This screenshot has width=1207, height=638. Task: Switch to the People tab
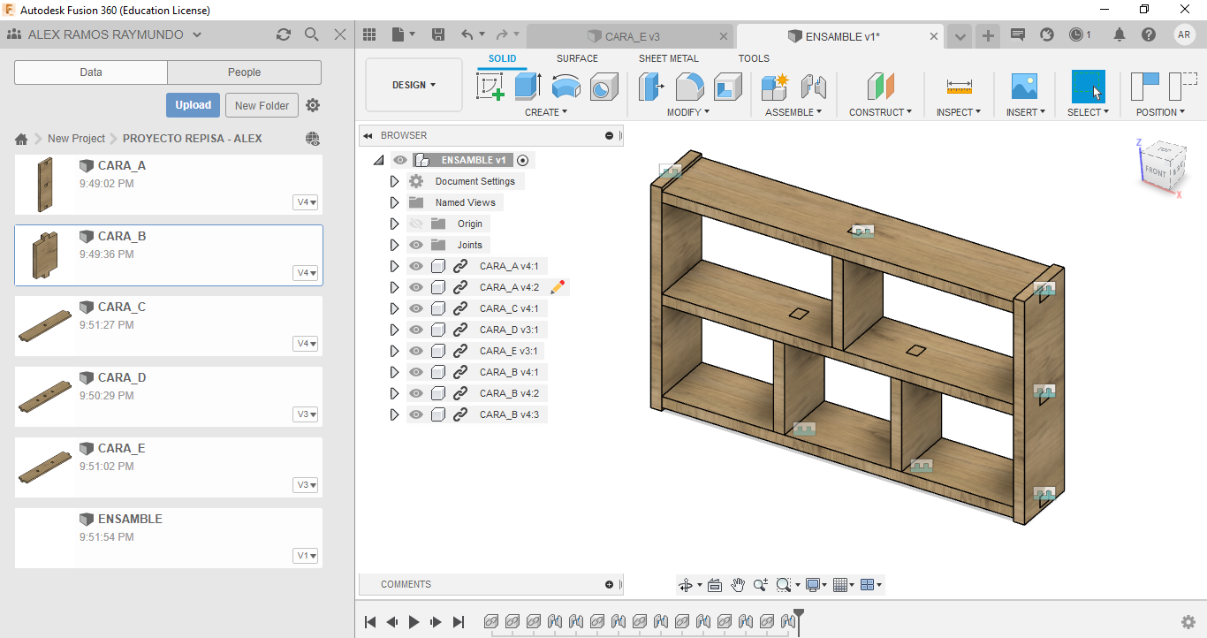(244, 72)
